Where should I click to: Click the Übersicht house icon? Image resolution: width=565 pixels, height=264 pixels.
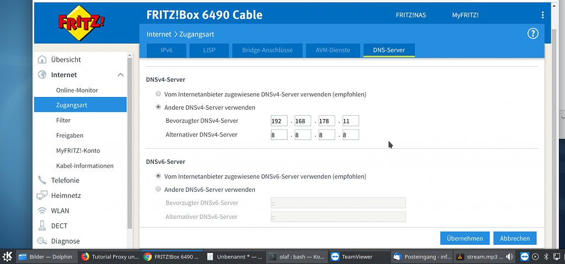tap(42, 60)
